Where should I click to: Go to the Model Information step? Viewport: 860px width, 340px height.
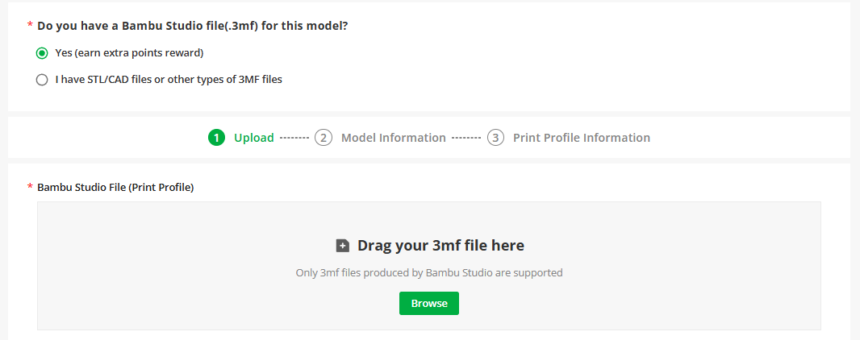click(394, 138)
